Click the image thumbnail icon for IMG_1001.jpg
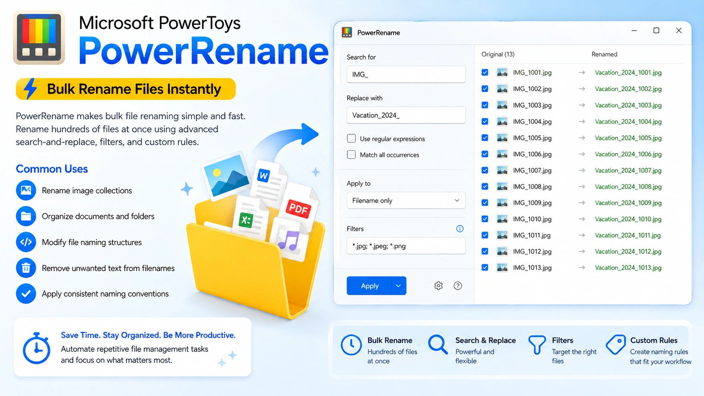This screenshot has width=704, height=396. 502,72
